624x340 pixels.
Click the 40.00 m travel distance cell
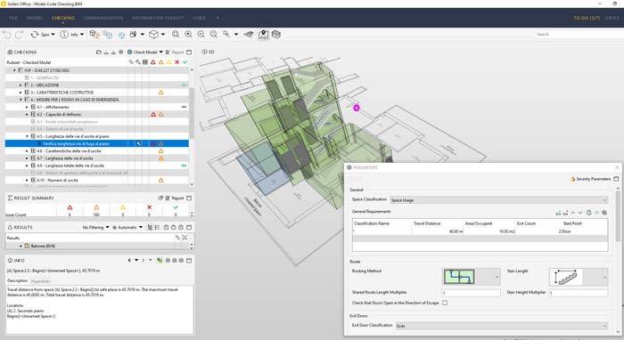click(x=438, y=231)
